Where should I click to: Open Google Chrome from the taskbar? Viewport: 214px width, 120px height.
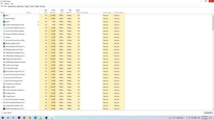tap(24, 118)
